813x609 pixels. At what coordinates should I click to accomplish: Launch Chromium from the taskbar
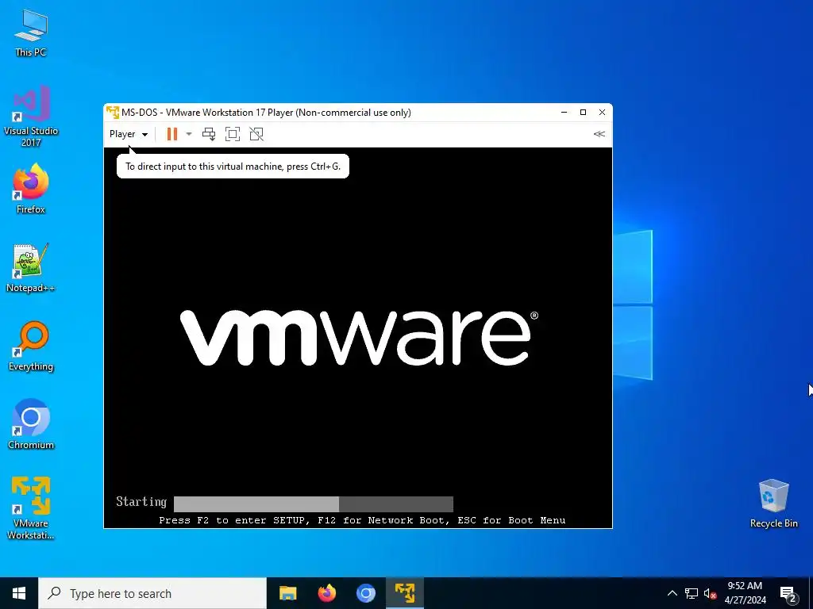(x=365, y=593)
